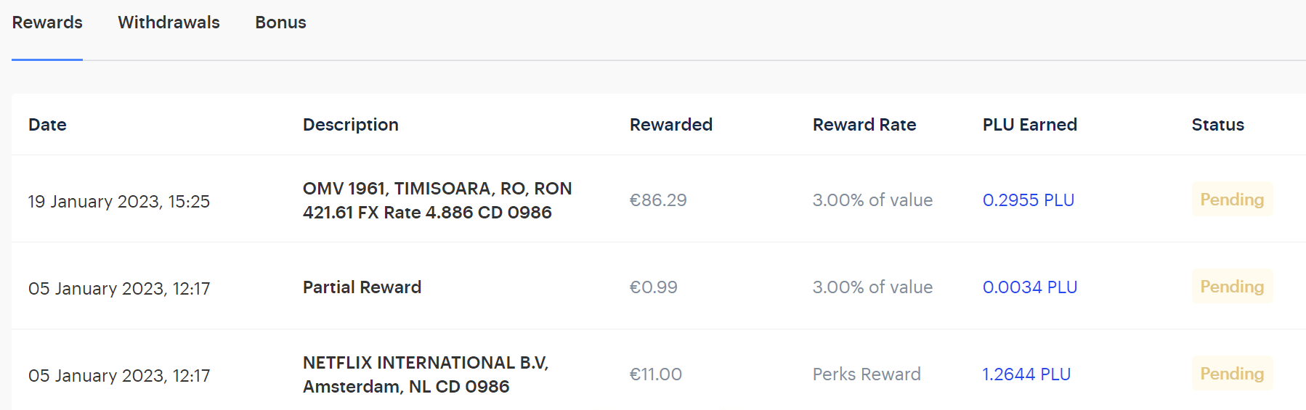Click the 19 January 2023 date
Screen dimensions: 1306x410
[119, 202]
